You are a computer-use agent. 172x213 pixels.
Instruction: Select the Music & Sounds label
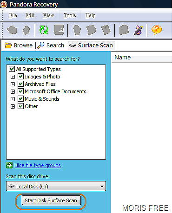pos(42,99)
